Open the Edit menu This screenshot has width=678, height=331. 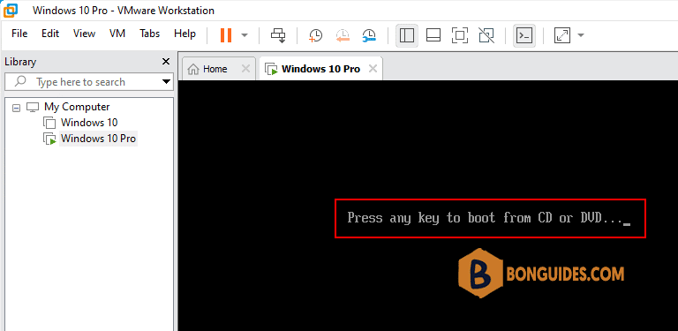[x=50, y=34]
